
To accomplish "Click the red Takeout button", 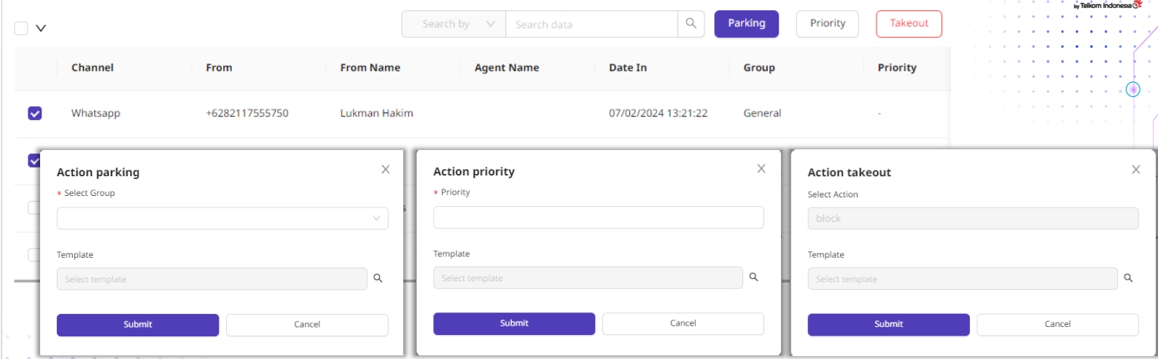I will pyautogui.click(x=909, y=23).
